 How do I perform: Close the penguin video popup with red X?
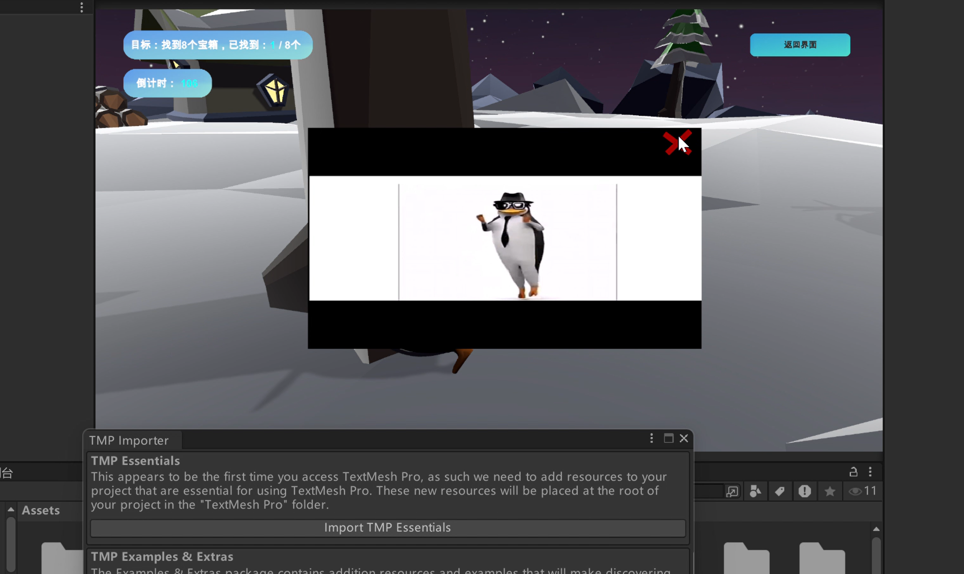click(677, 143)
